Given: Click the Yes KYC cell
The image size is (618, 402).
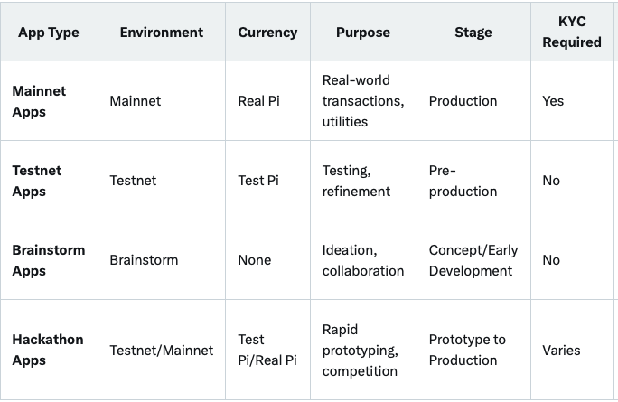Looking at the screenshot, I should tap(553, 101).
